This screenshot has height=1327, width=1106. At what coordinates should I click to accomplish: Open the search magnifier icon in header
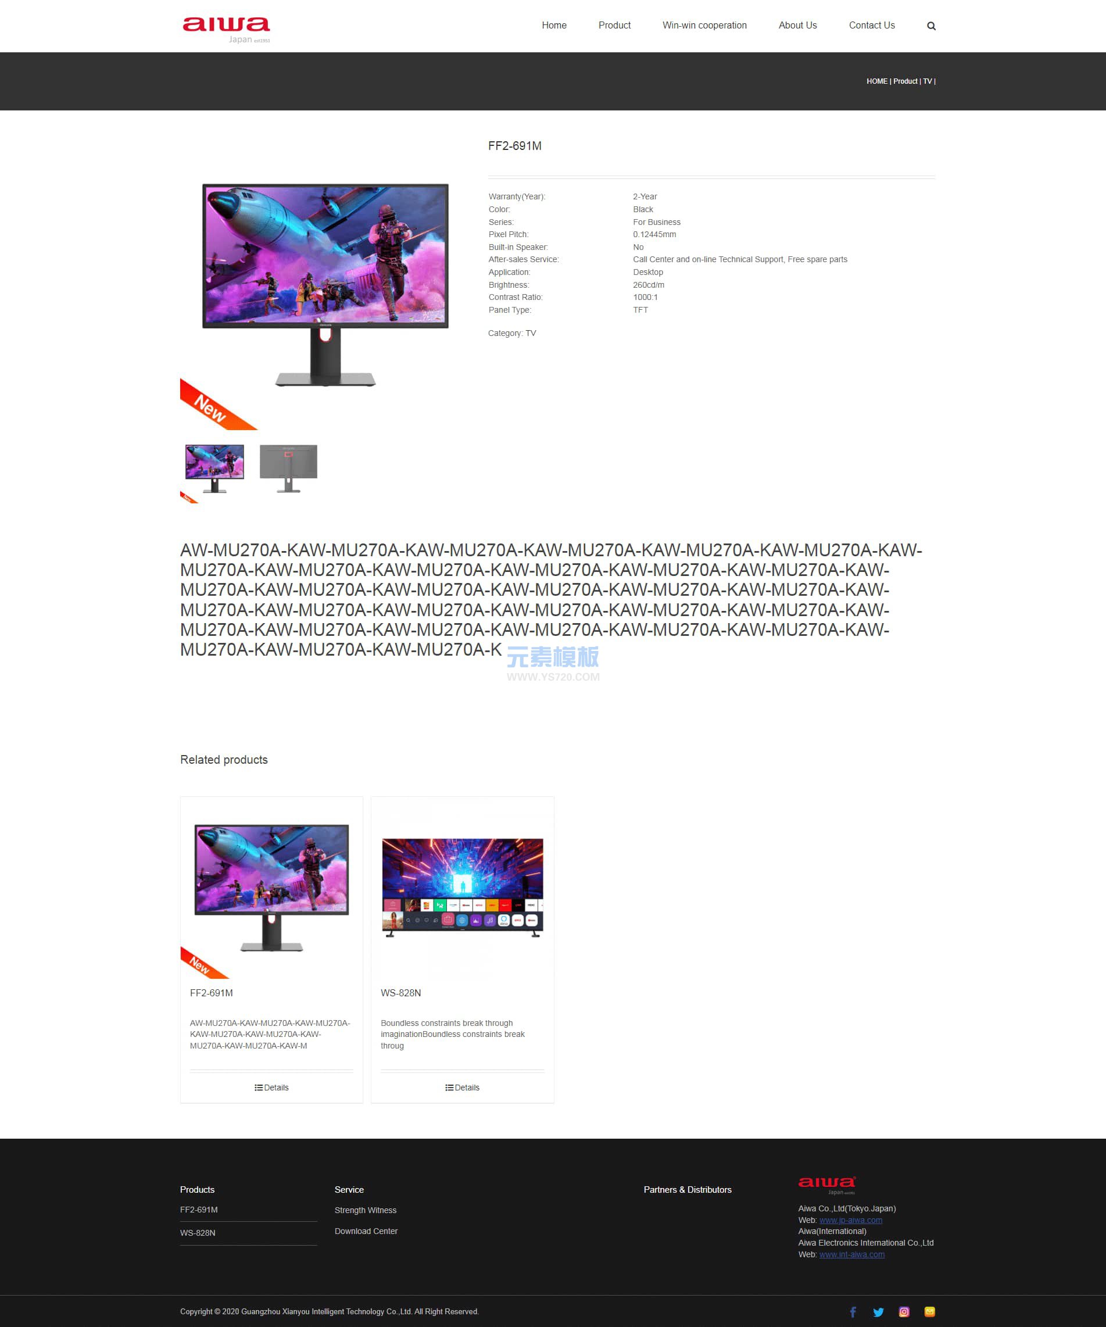coord(931,26)
